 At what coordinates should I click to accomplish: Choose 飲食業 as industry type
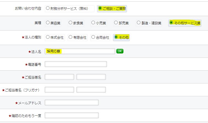71,23
